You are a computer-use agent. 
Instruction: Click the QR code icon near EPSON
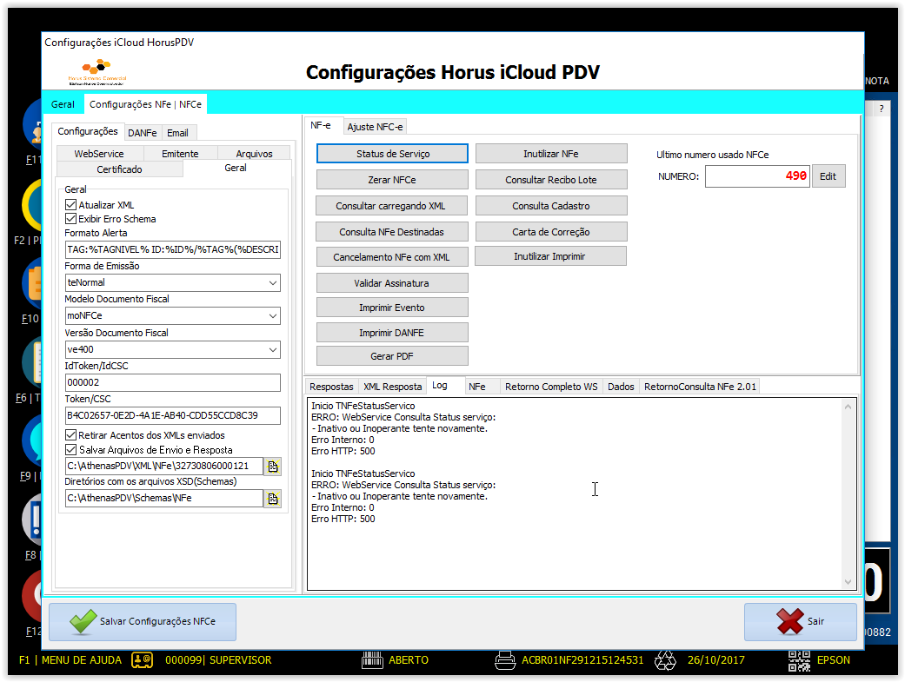[800, 660]
